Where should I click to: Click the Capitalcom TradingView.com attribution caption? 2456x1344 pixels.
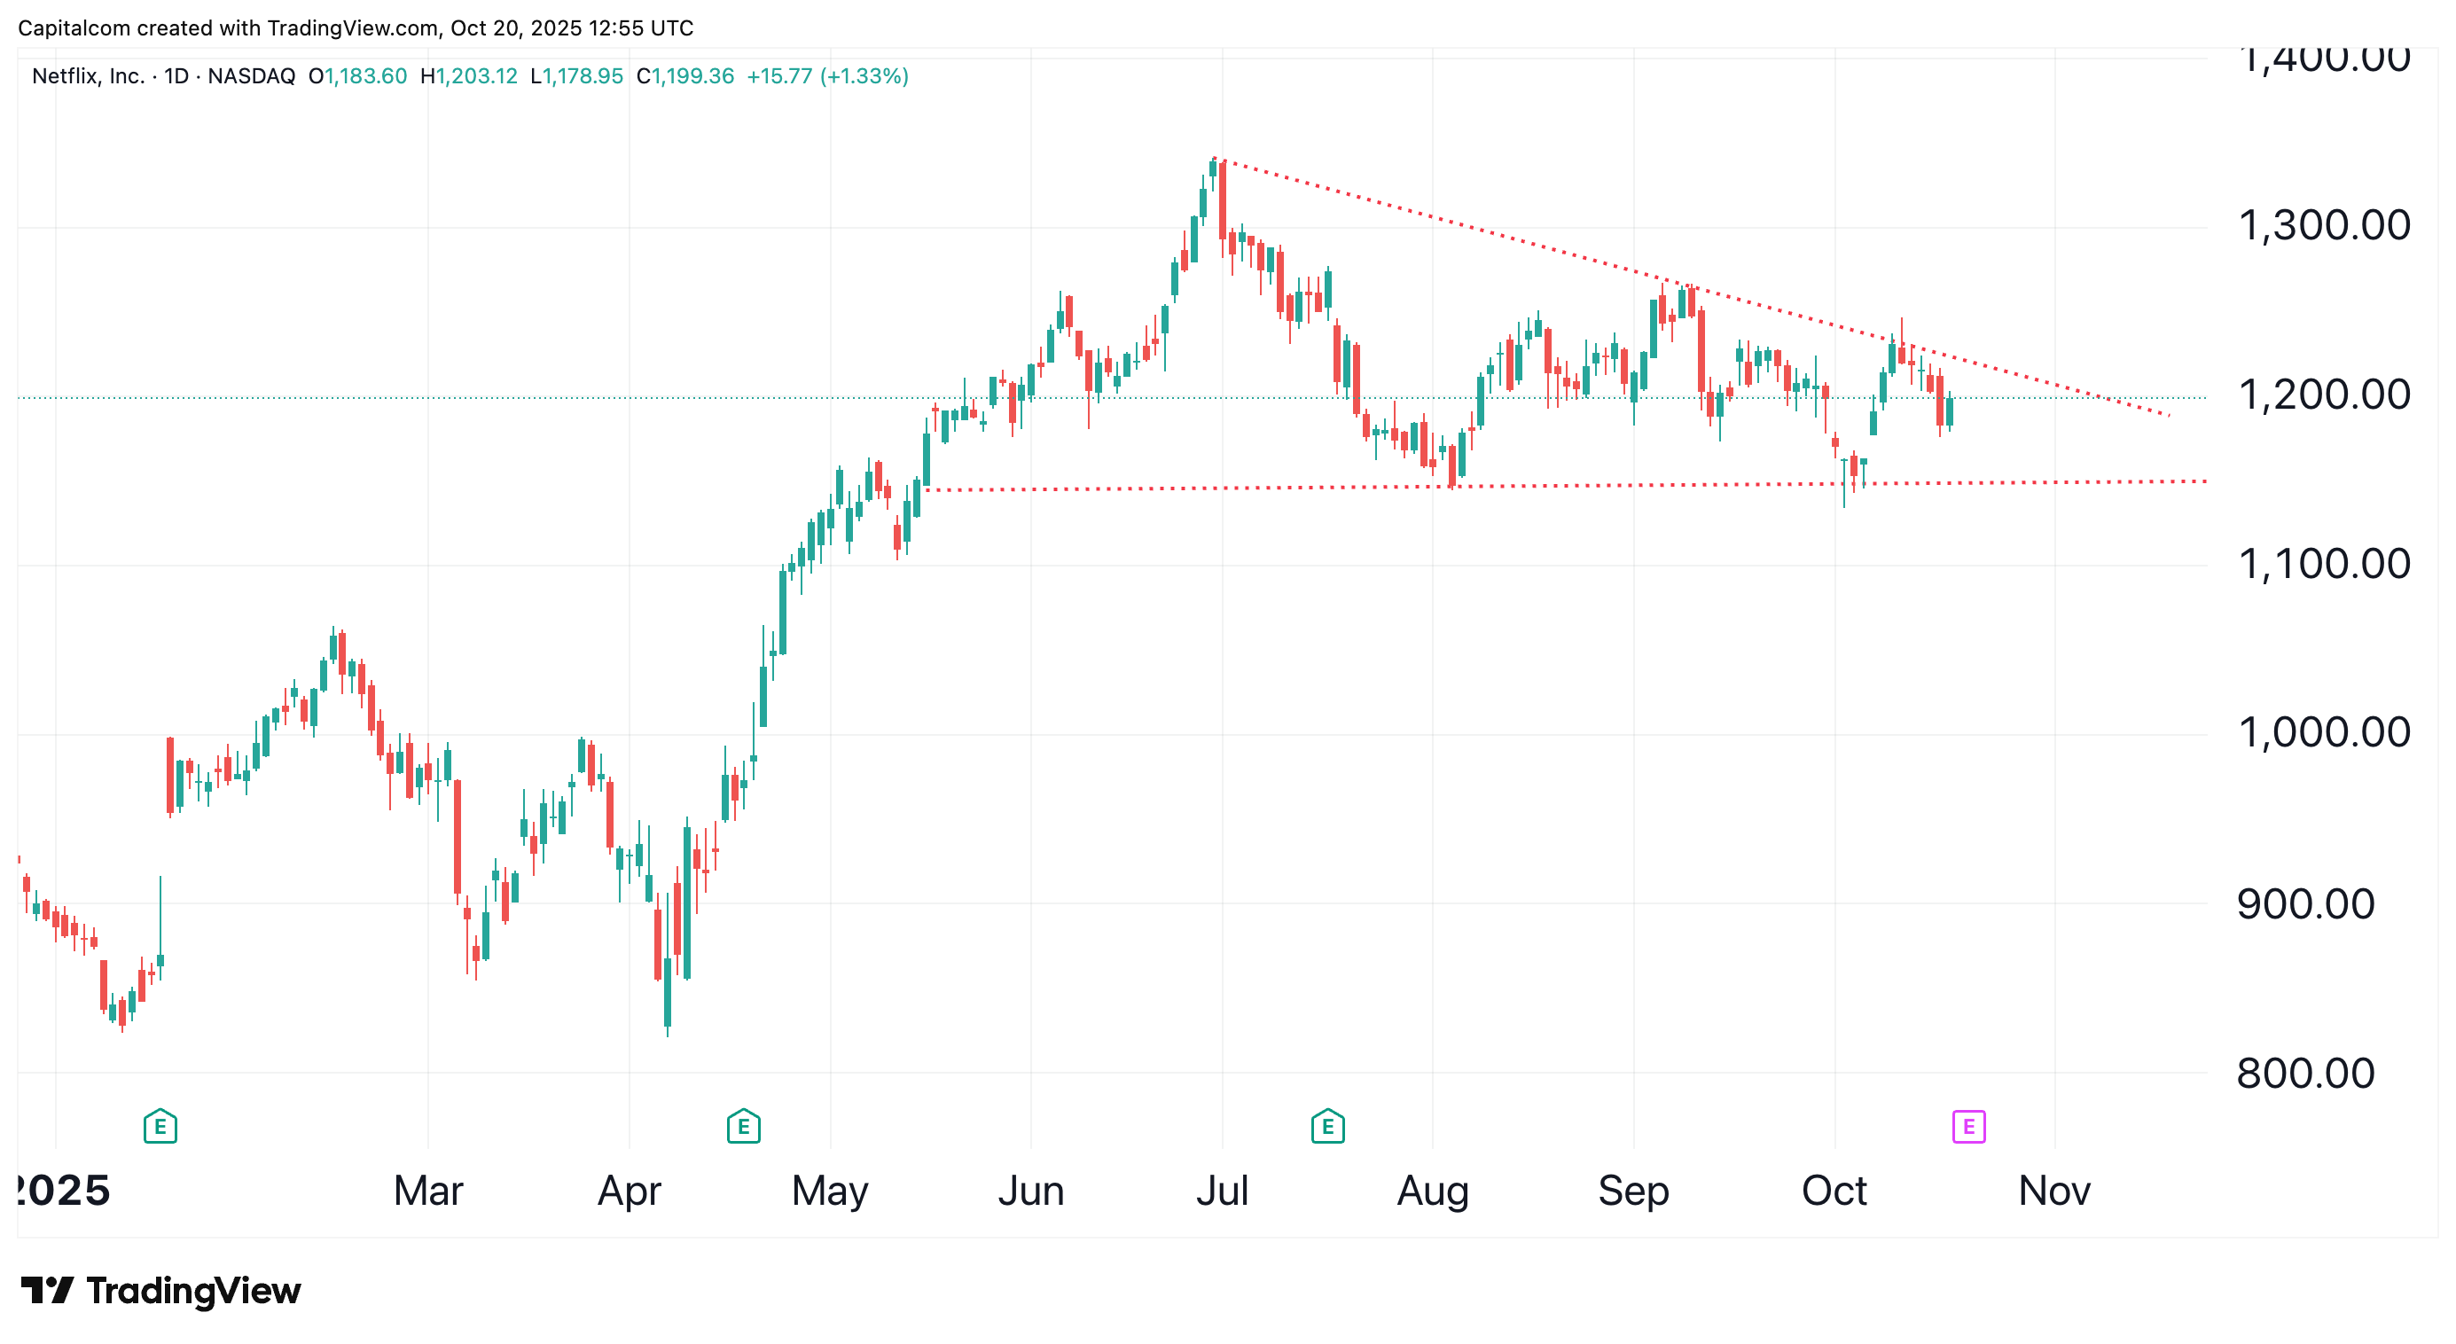(355, 27)
